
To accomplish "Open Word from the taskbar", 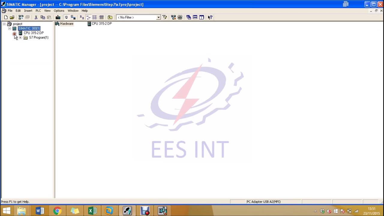I will click(x=39, y=211).
